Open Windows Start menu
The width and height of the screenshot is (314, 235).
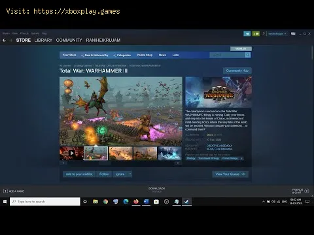coord(5,202)
